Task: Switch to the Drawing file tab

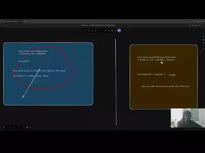Action: point(11,22)
